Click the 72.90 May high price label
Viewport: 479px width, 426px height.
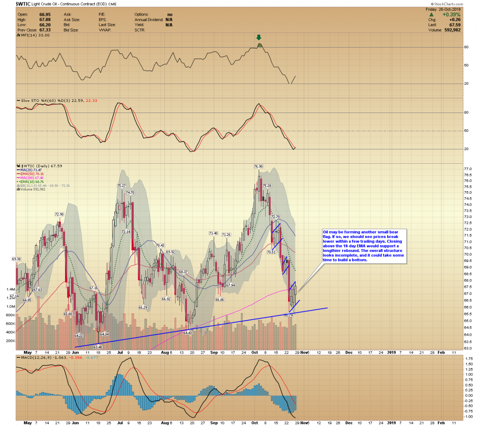click(59, 214)
